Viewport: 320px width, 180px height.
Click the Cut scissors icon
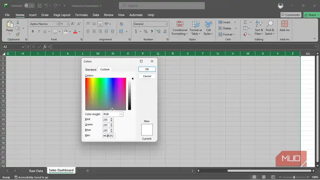(x=18, y=22)
